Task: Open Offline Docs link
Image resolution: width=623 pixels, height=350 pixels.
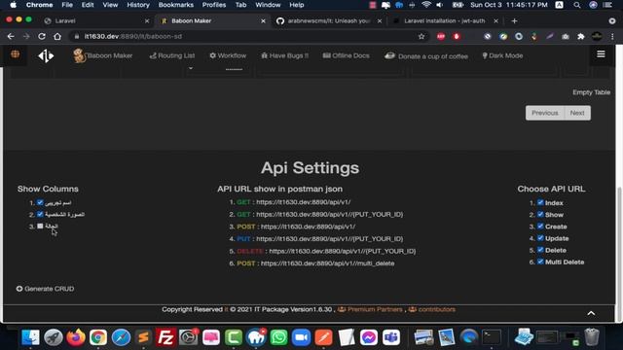Action: 347,56
